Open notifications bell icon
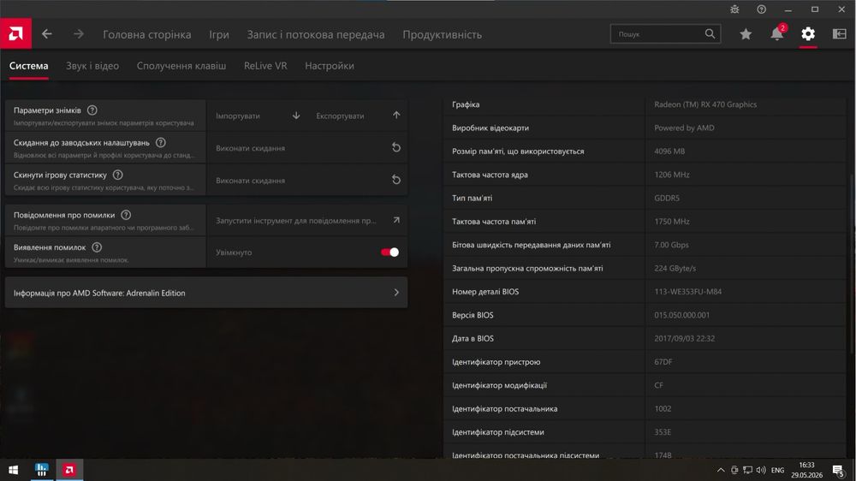Viewport: 856px width, 481px height. [777, 34]
